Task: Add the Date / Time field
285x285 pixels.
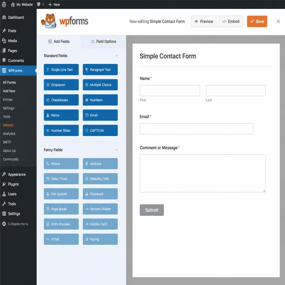Action: click(x=61, y=179)
